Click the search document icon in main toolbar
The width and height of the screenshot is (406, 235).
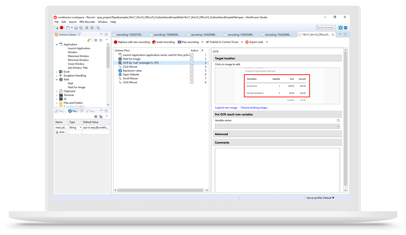(x=98, y=28)
